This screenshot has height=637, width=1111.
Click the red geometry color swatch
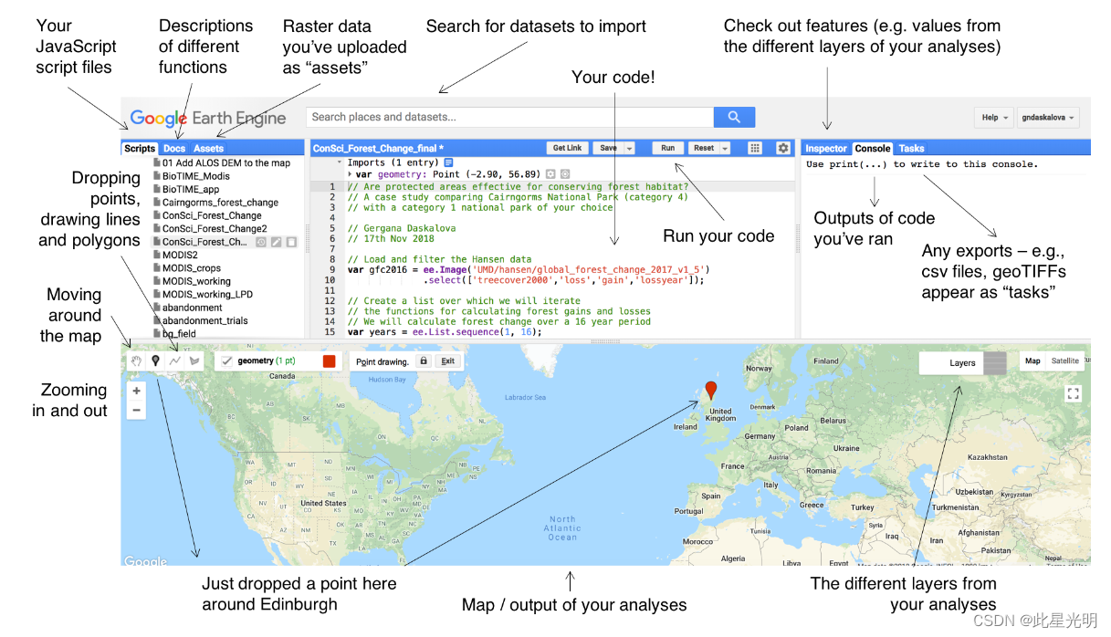coord(330,361)
